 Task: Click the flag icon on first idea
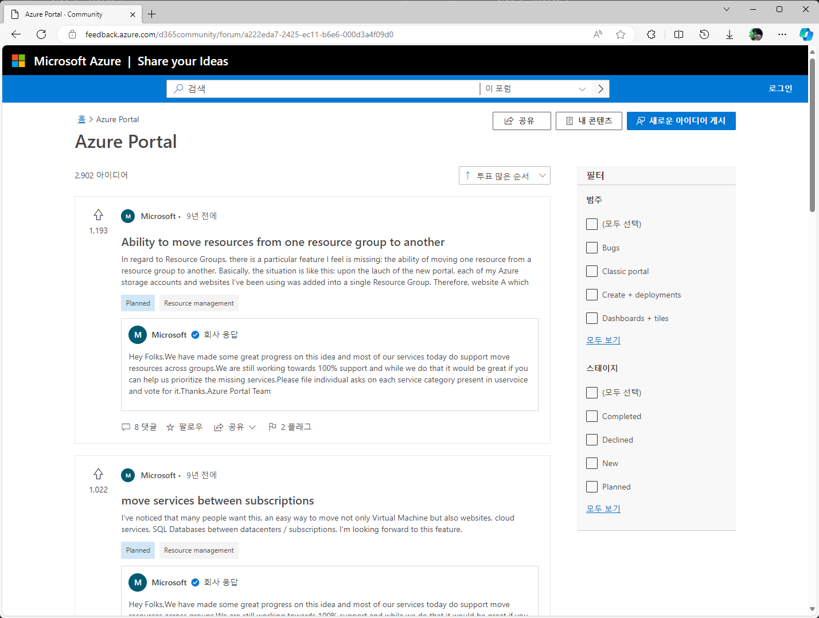point(272,427)
